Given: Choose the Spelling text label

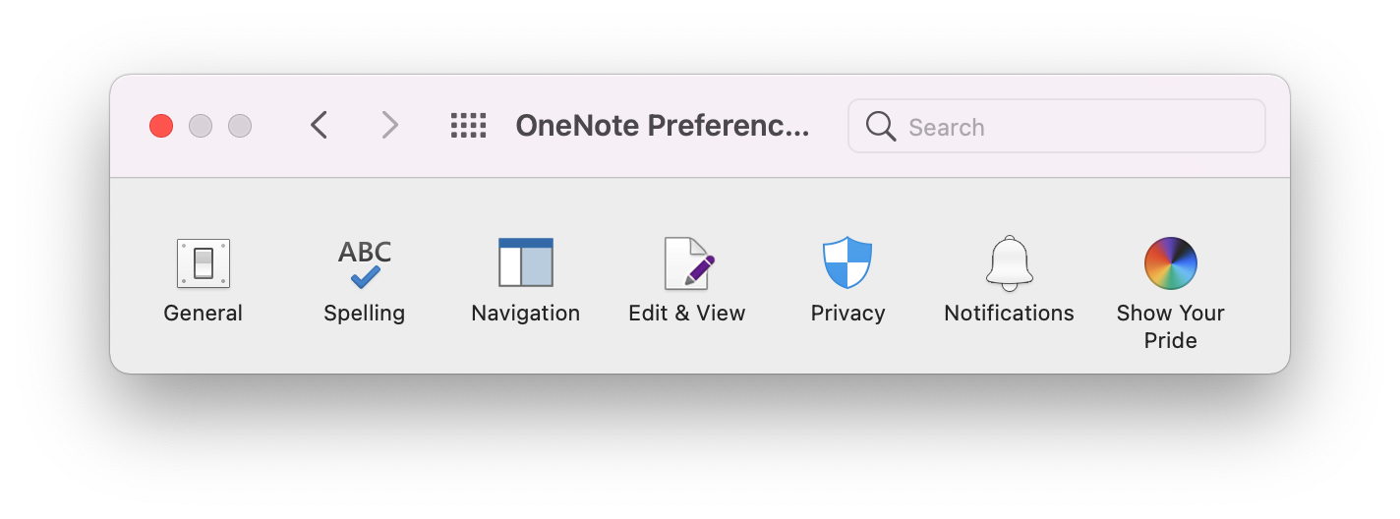Looking at the screenshot, I should [365, 314].
